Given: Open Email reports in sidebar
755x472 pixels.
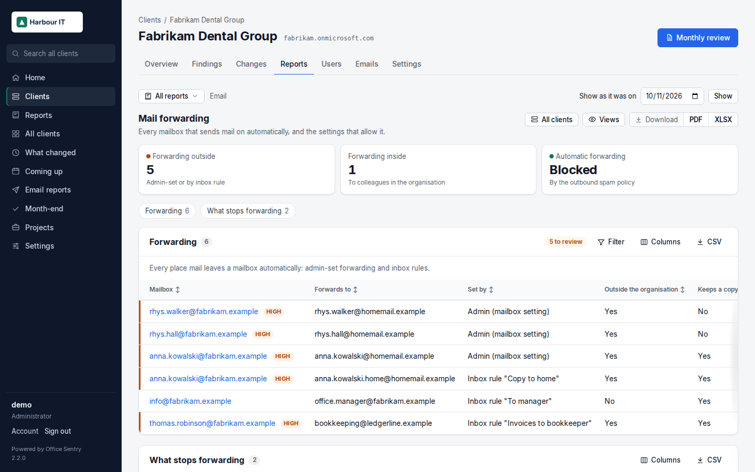Looking at the screenshot, I should click(61, 190).
